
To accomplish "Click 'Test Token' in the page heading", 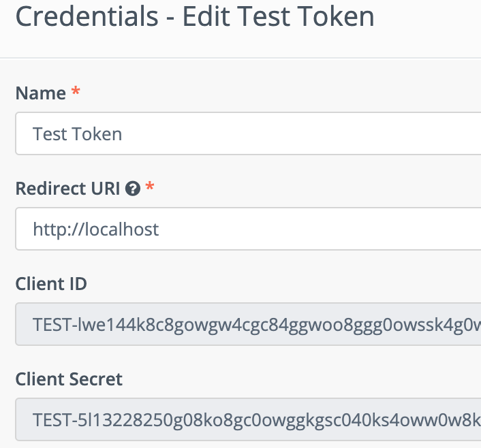I will pos(305,16).
